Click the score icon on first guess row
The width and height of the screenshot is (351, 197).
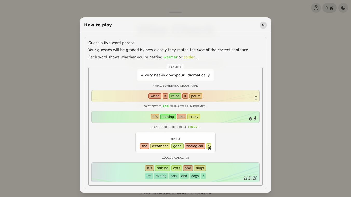[x=256, y=98]
